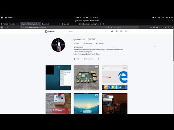Go to Pixelfed home feed icon

click(x=112, y=31)
